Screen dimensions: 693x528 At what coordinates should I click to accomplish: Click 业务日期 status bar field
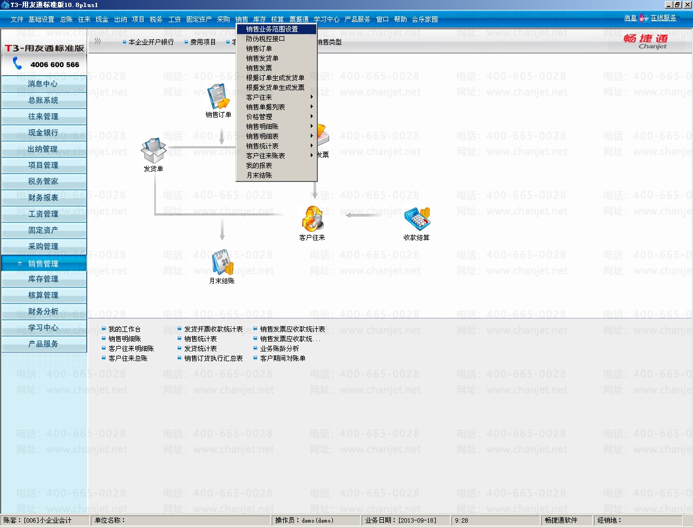pos(406,520)
